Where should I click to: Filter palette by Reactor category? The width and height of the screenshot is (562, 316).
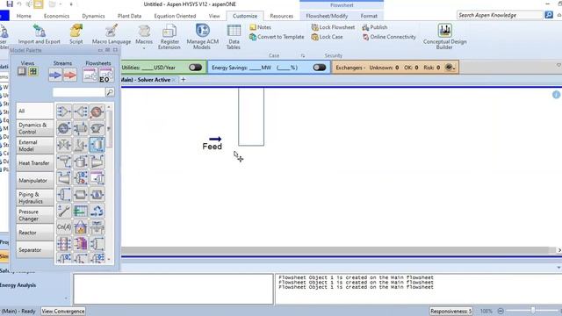[x=34, y=233]
